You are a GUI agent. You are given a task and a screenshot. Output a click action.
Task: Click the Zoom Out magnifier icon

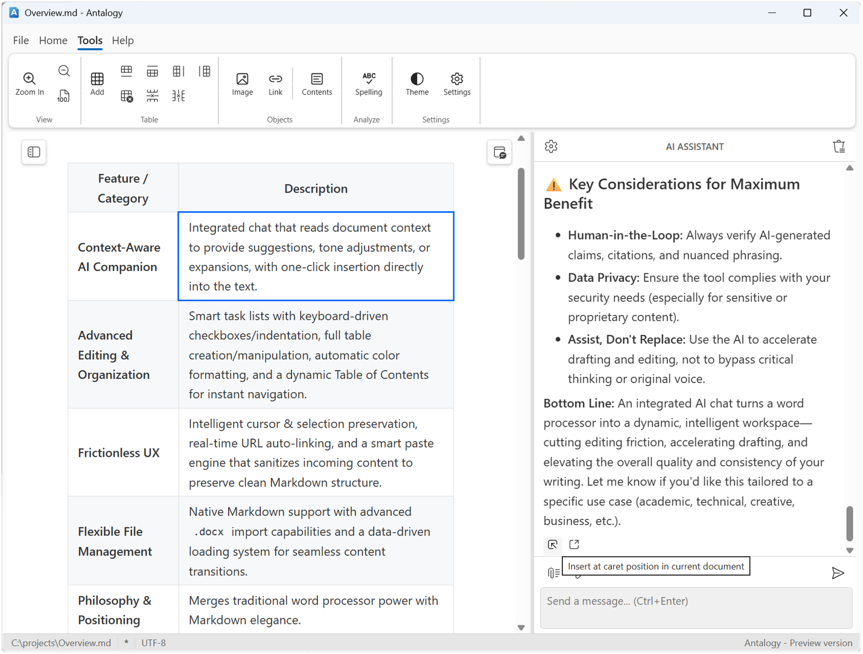[x=64, y=71]
